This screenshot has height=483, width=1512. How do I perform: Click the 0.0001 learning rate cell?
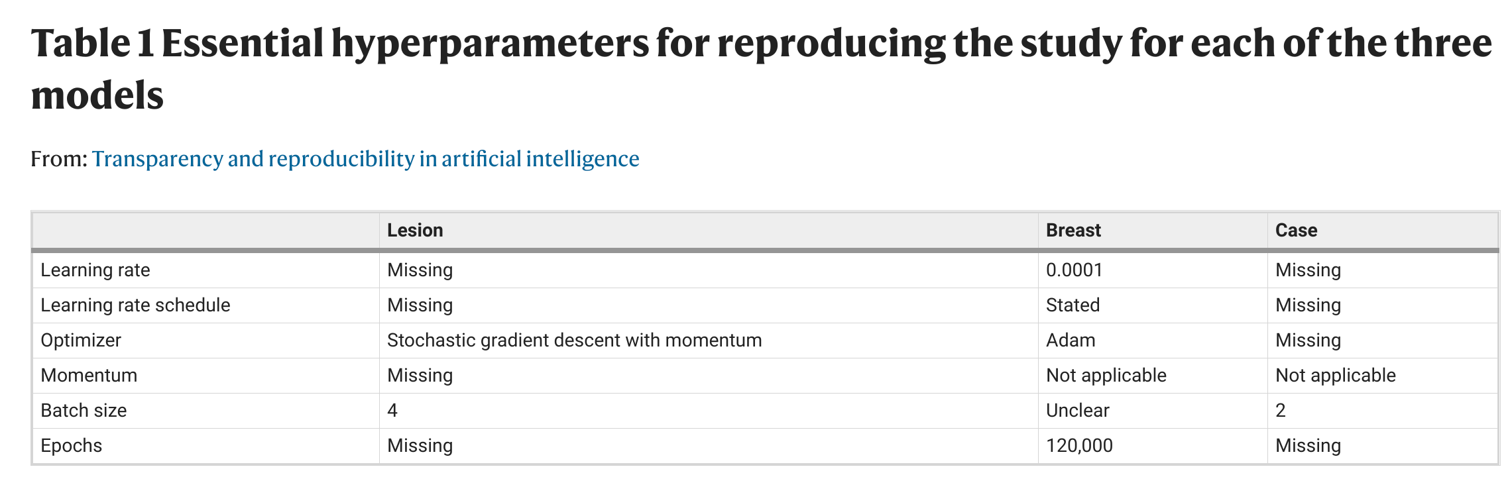point(1075,270)
